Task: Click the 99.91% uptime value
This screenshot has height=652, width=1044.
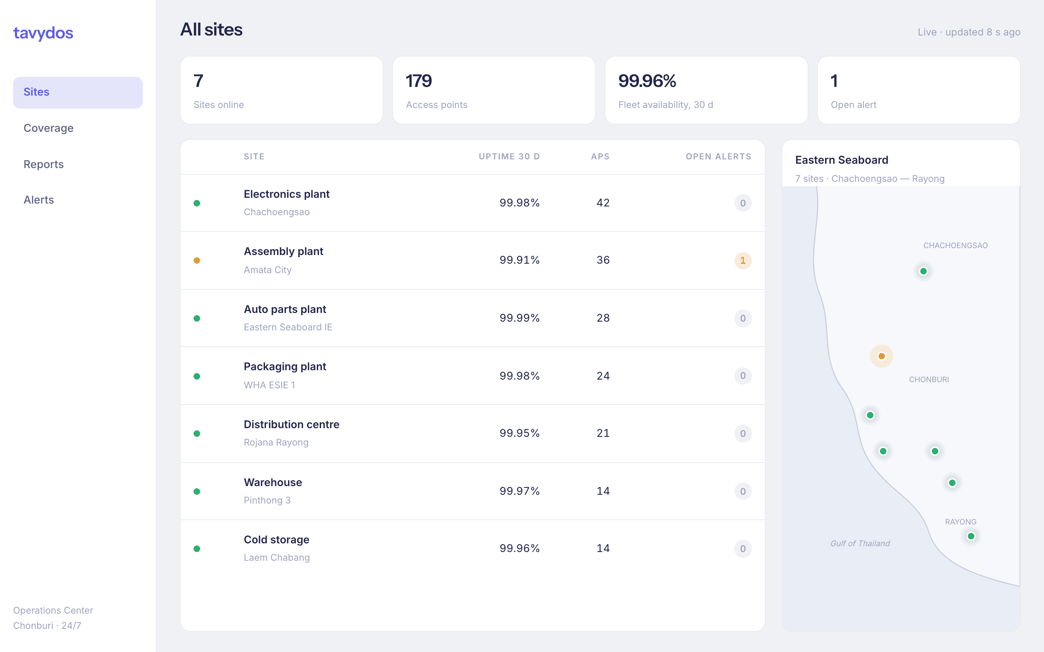Action: point(519,260)
